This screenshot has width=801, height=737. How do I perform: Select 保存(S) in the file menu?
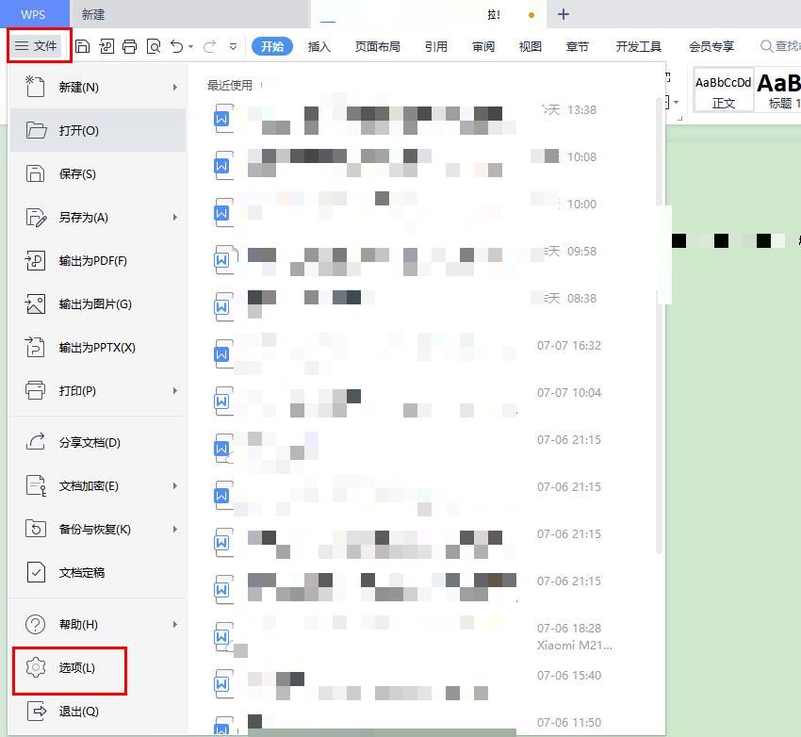pyautogui.click(x=98, y=173)
